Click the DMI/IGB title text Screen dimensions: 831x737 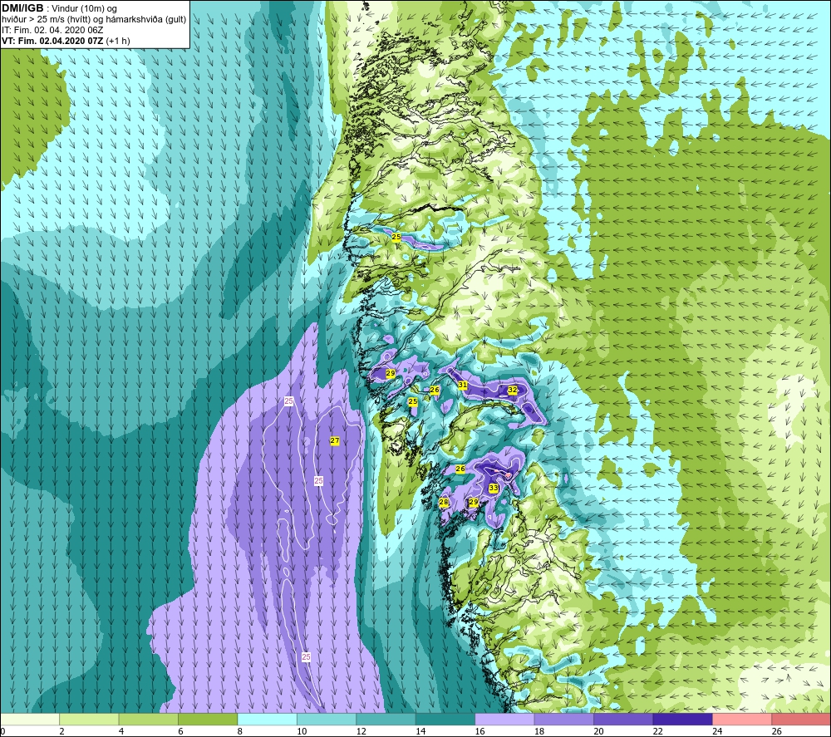click(22, 8)
